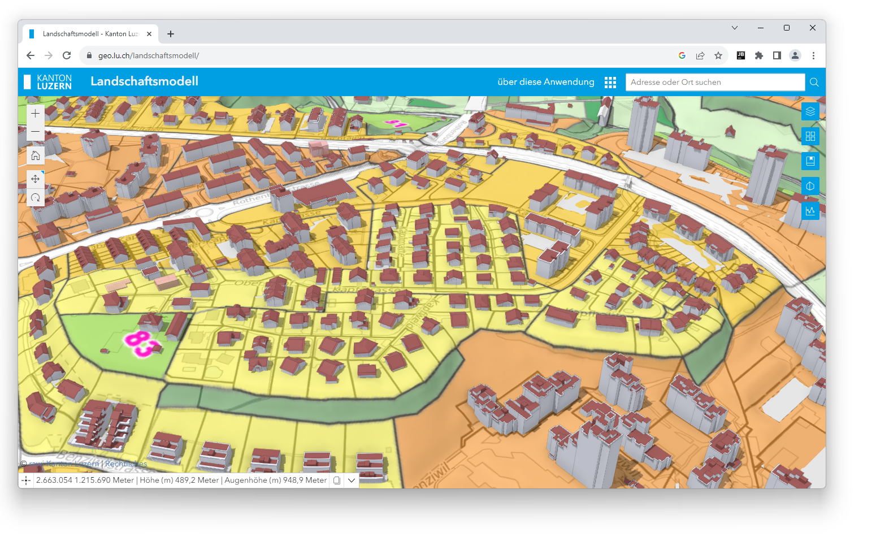The height and width of the screenshot is (554, 876).
Task: Open the browser three-dot menu
Action: click(x=813, y=55)
